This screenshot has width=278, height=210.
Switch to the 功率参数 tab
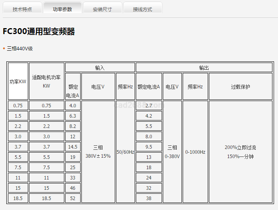[62, 9]
